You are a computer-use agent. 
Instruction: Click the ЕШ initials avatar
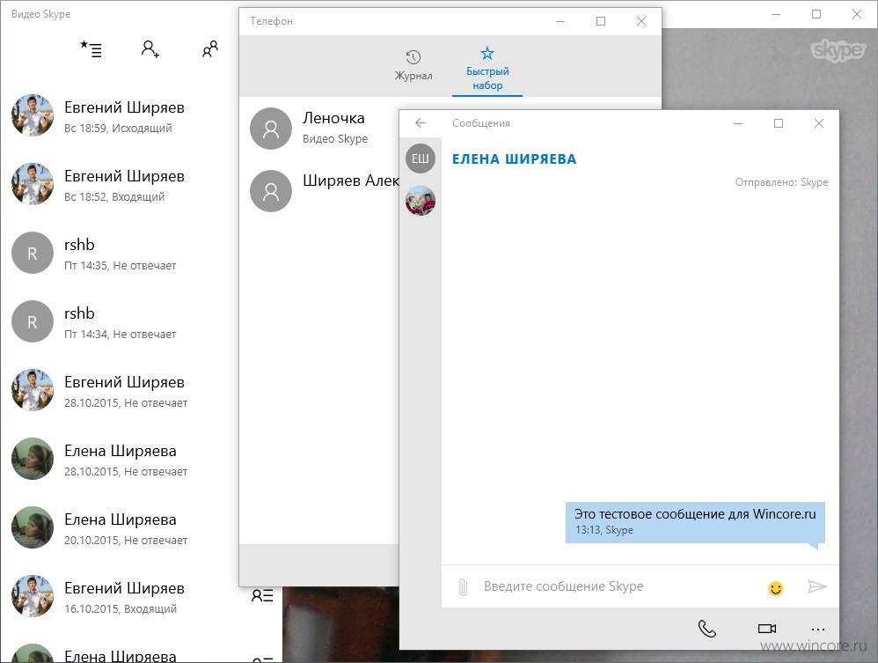421,158
